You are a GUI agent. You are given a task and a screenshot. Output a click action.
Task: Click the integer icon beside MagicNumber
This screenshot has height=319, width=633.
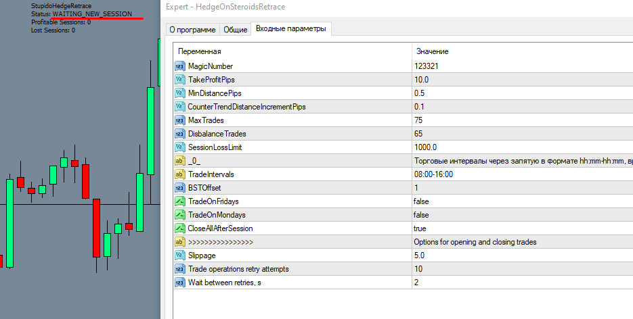[179, 66]
